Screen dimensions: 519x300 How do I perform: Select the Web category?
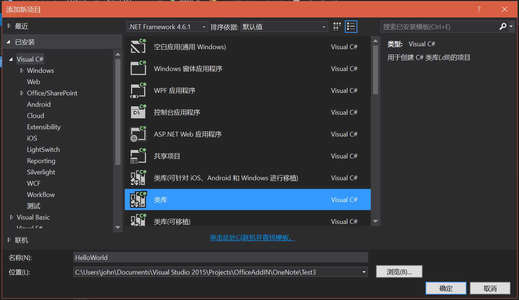coord(34,82)
